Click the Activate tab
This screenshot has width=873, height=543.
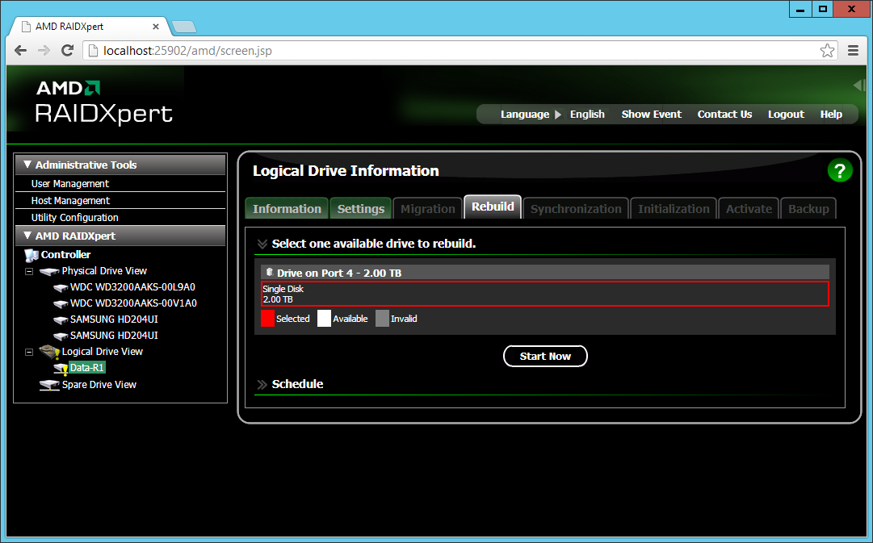(x=749, y=209)
